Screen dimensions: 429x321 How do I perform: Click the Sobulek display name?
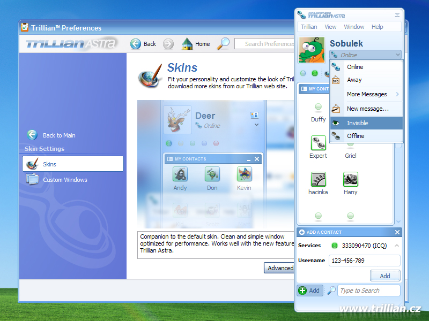click(x=346, y=43)
